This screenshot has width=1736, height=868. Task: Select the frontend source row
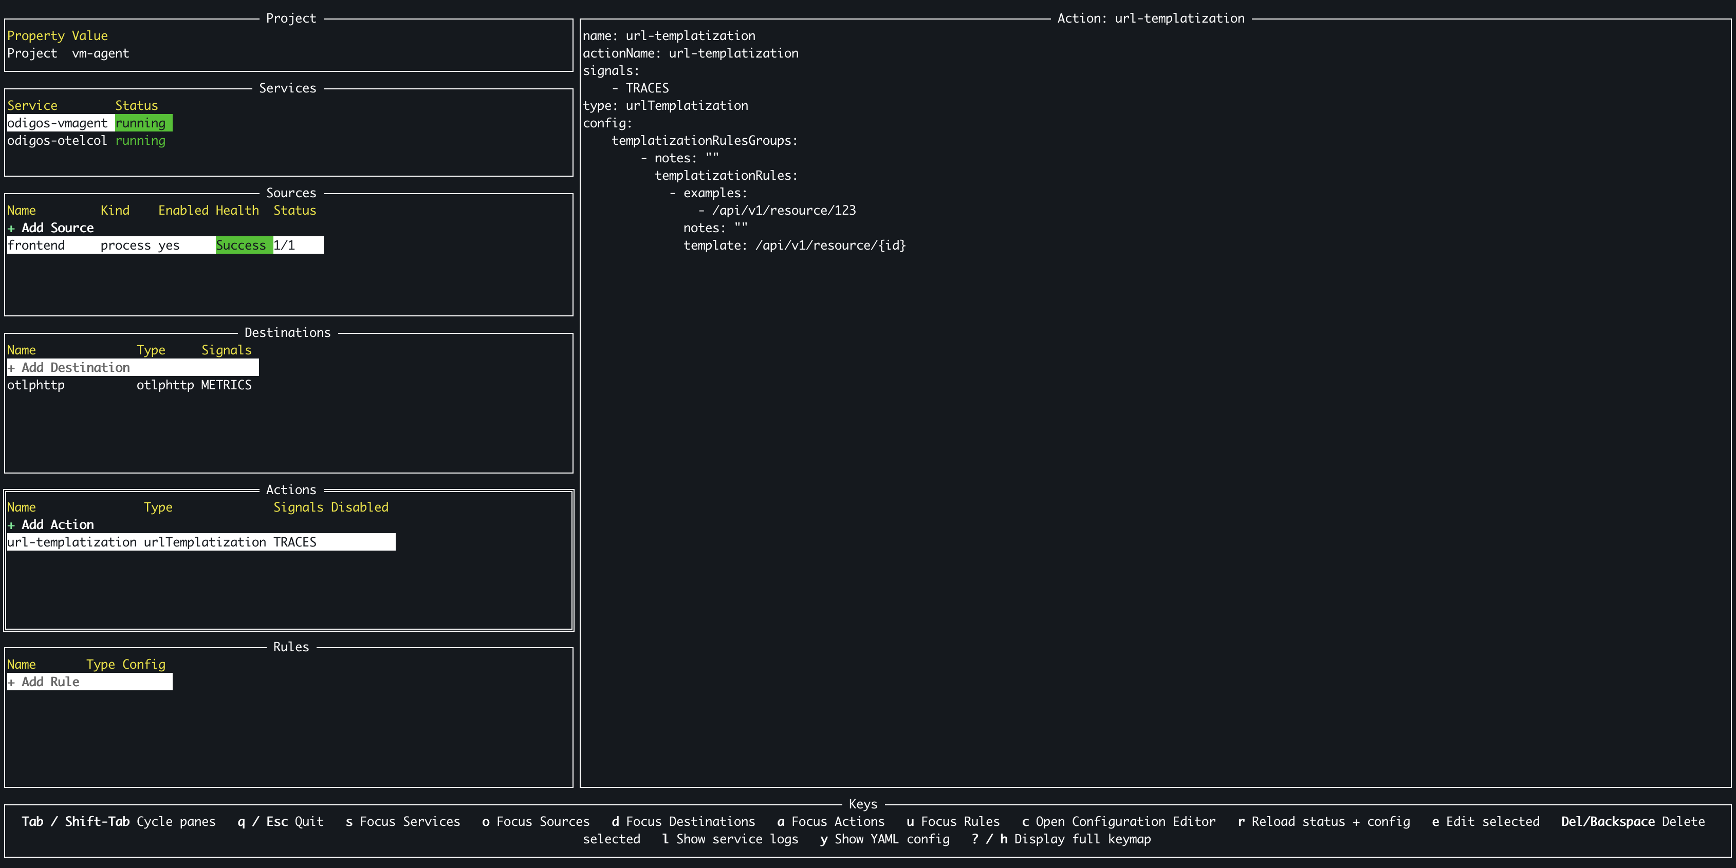pyautogui.click(x=36, y=246)
